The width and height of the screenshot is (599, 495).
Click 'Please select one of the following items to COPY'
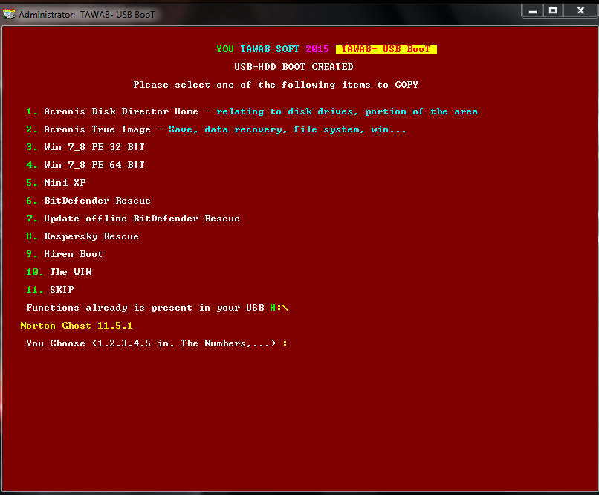(x=276, y=85)
